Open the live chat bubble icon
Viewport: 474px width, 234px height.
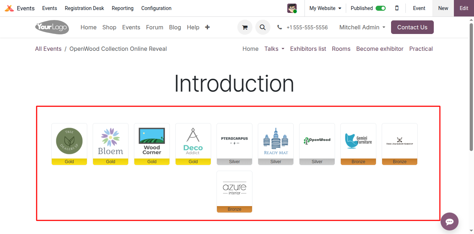click(x=450, y=221)
